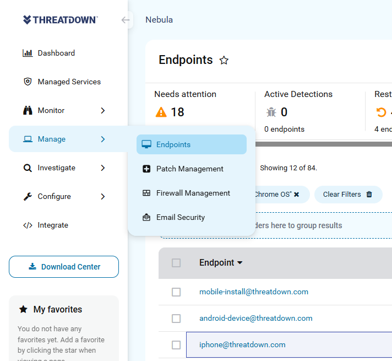The height and width of the screenshot is (361, 392).
Task: Click the Needs attention warning triangle
Action: 161,112
